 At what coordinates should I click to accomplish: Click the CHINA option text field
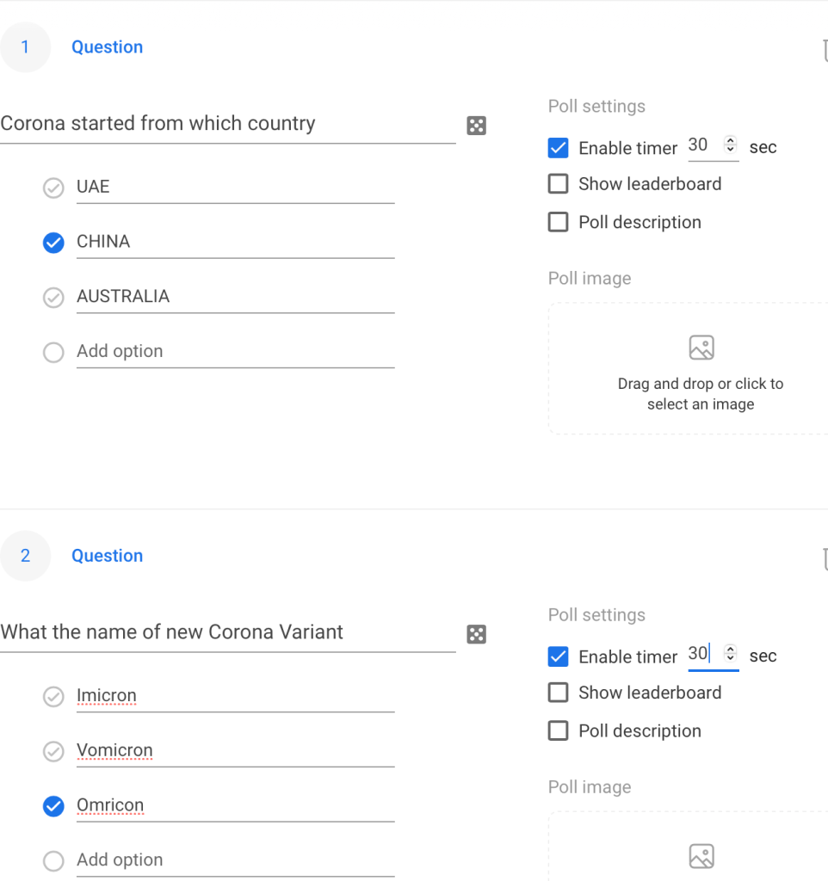click(x=234, y=242)
